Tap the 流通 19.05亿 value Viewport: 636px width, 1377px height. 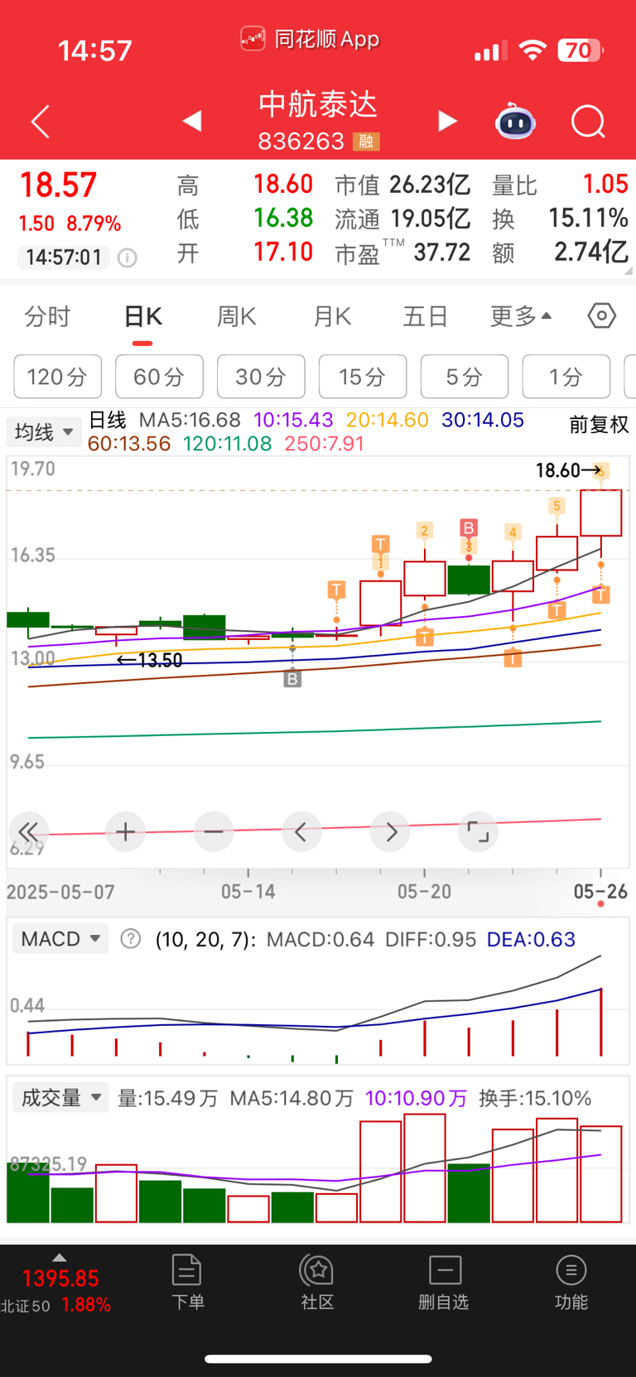[402, 219]
